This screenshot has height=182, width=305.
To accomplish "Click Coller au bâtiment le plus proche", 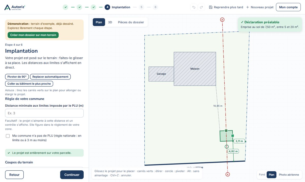I will tap(29, 84).
